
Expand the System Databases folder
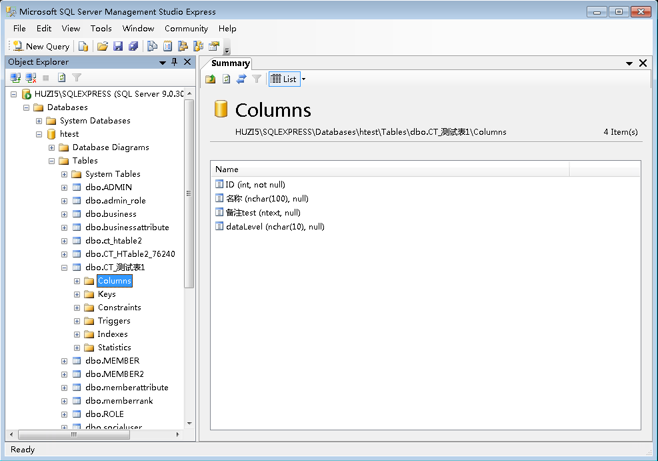point(39,121)
